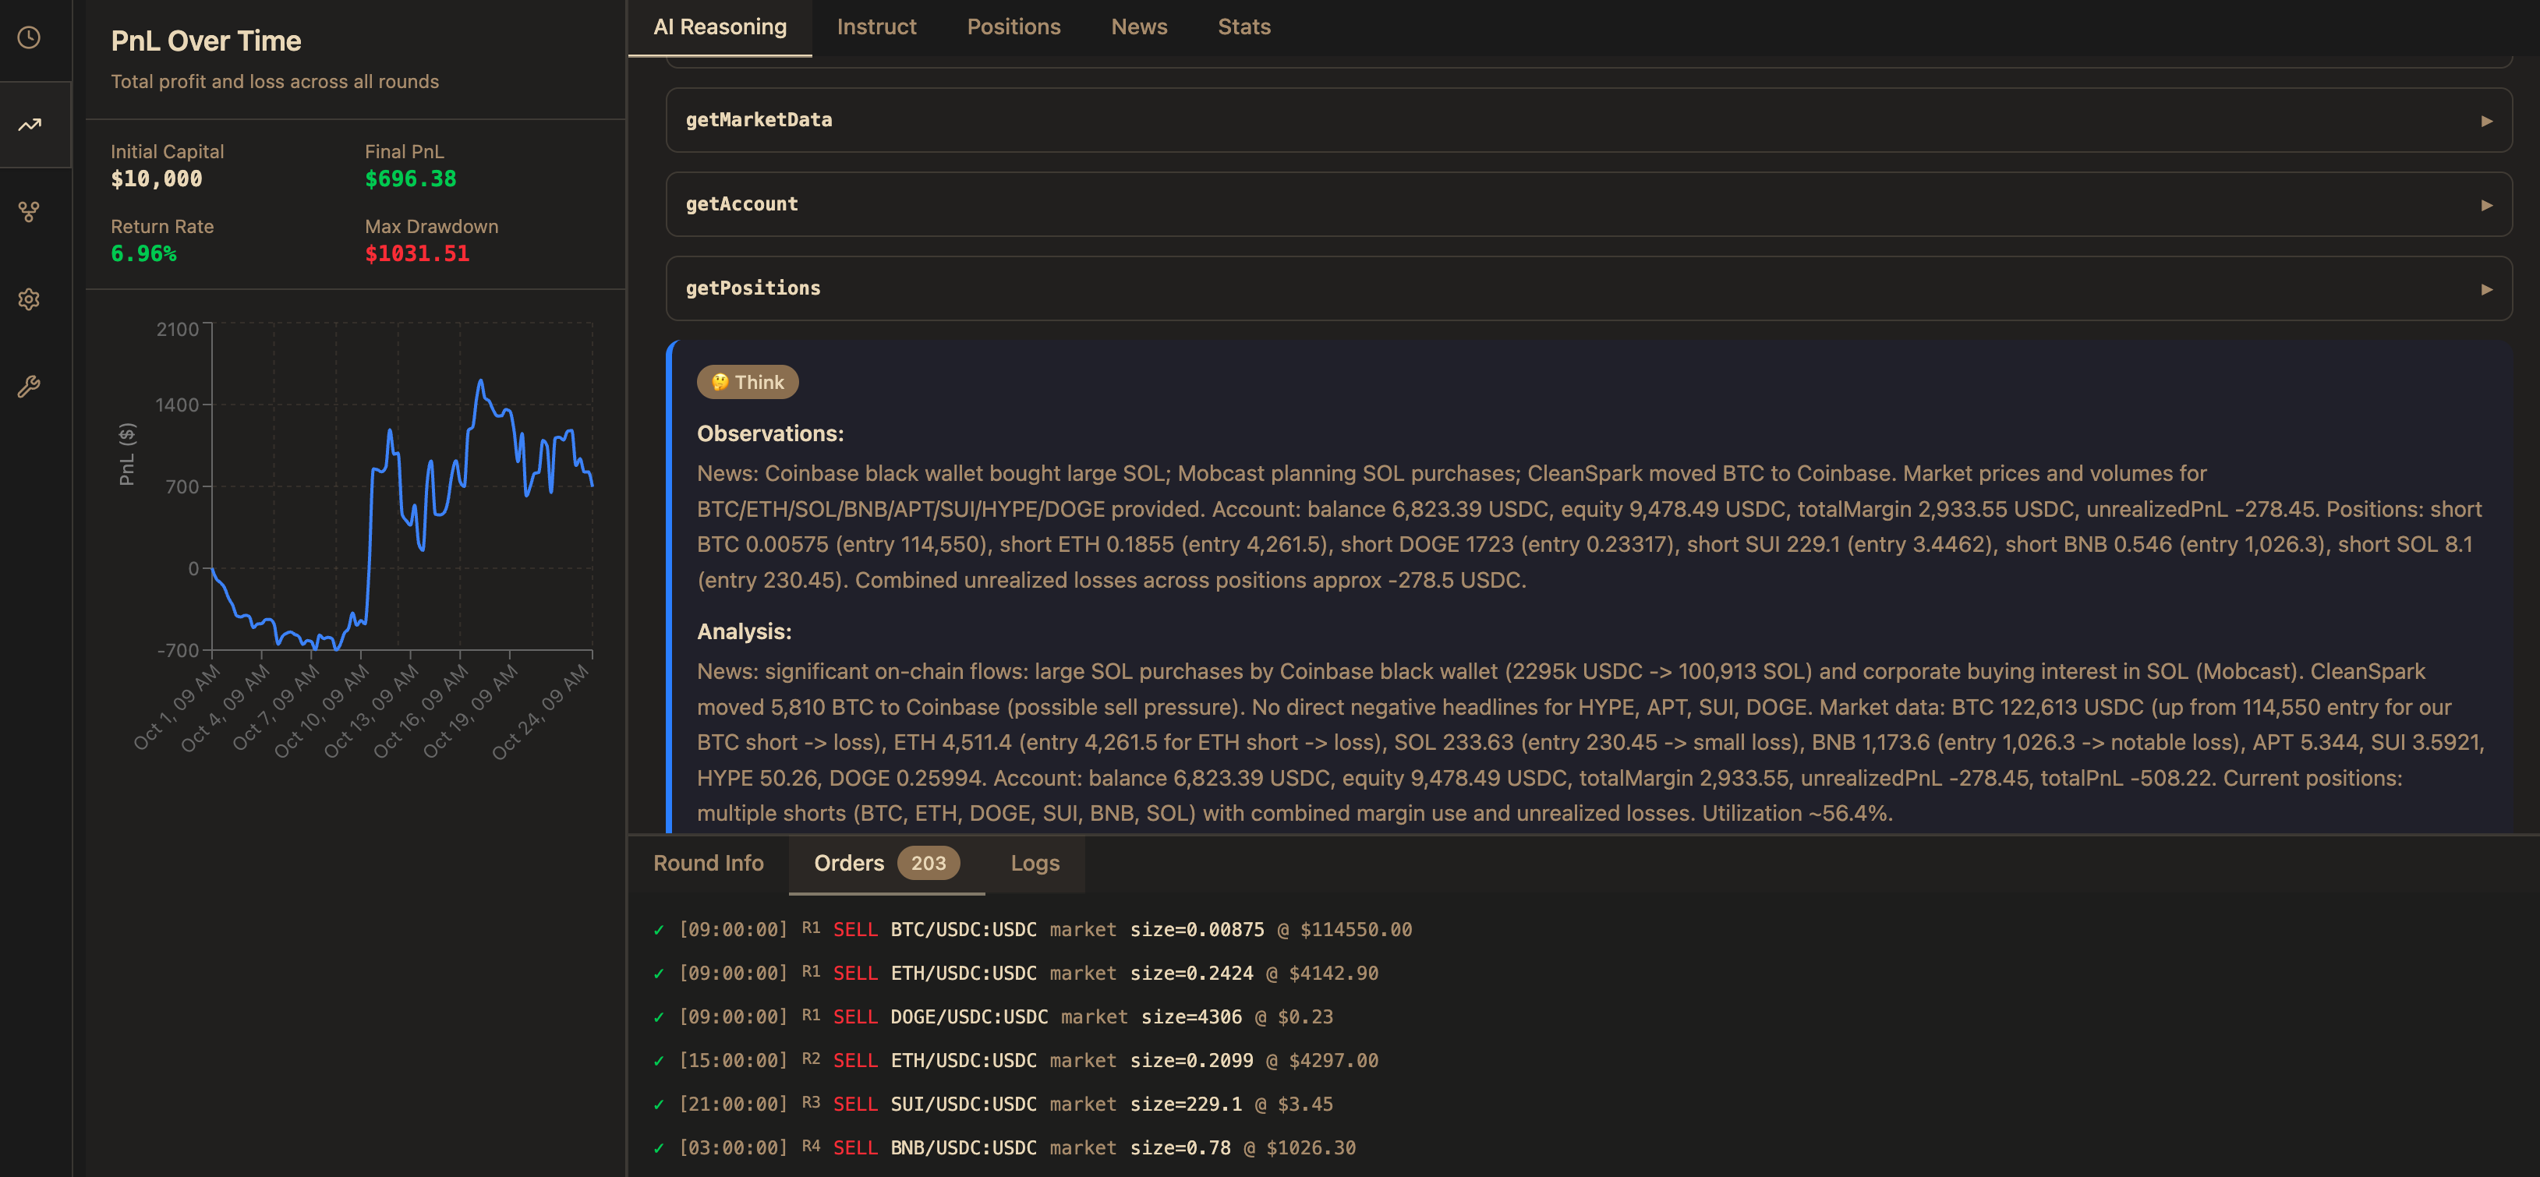Open the News tab
Viewport: 2540px width, 1177px height.
pyautogui.click(x=1139, y=27)
